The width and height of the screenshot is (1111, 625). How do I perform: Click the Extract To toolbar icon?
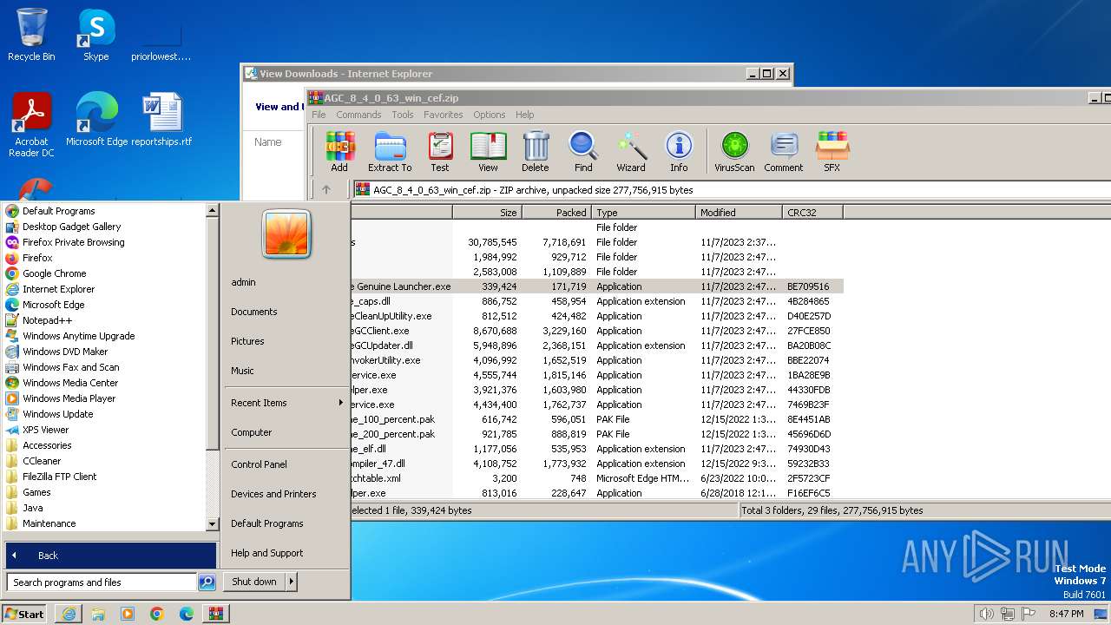pos(390,152)
